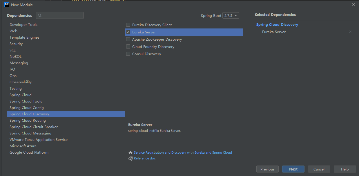Select the Spring Cloud category
Viewport: 359px width, 176px height.
tap(66, 95)
